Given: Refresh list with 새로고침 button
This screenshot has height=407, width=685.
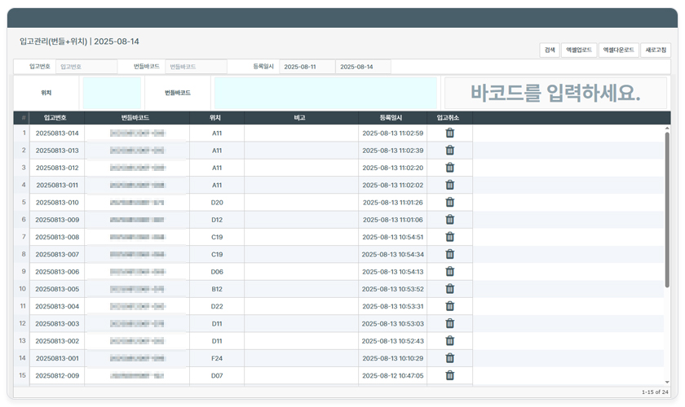Looking at the screenshot, I should click(x=656, y=50).
